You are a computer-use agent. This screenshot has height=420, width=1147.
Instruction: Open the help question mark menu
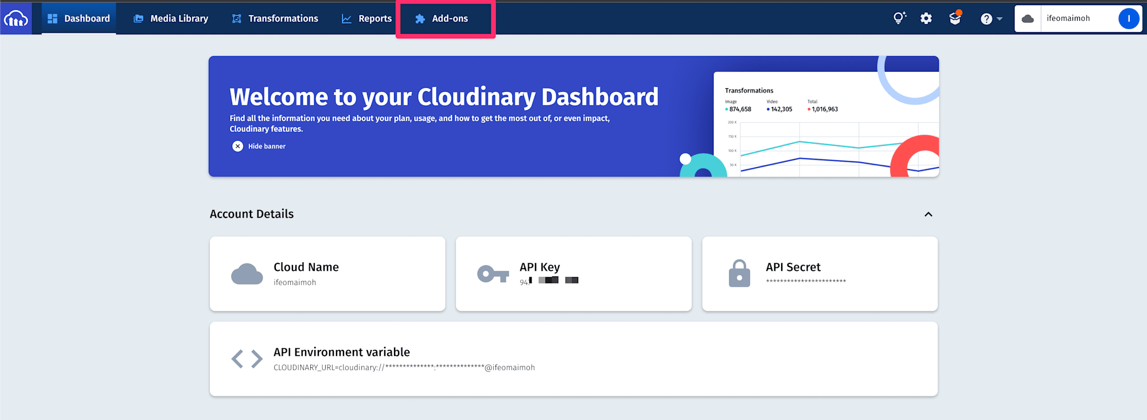click(x=991, y=19)
